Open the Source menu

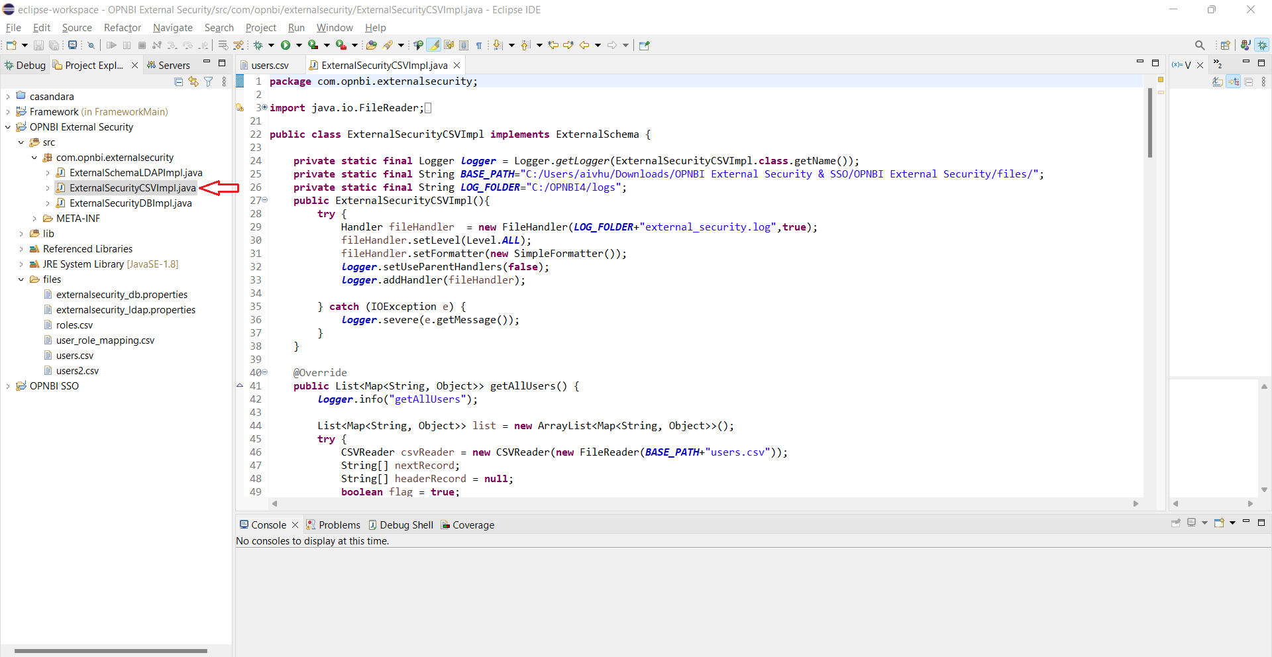(77, 27)
